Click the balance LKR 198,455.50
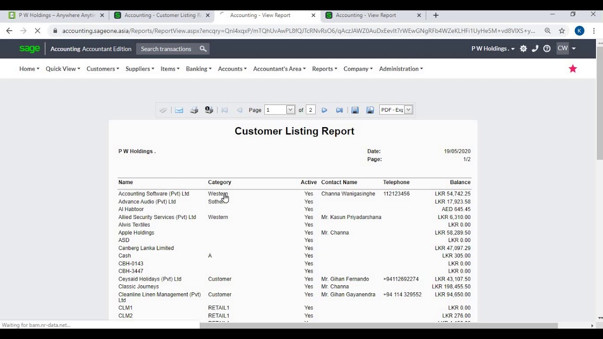The width and height of the screenshot is (603, 339). pyautogui.click(x=451, y=287)
